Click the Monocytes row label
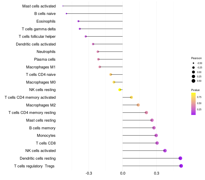The image size is (205, 180). click(x=46, y=136)
